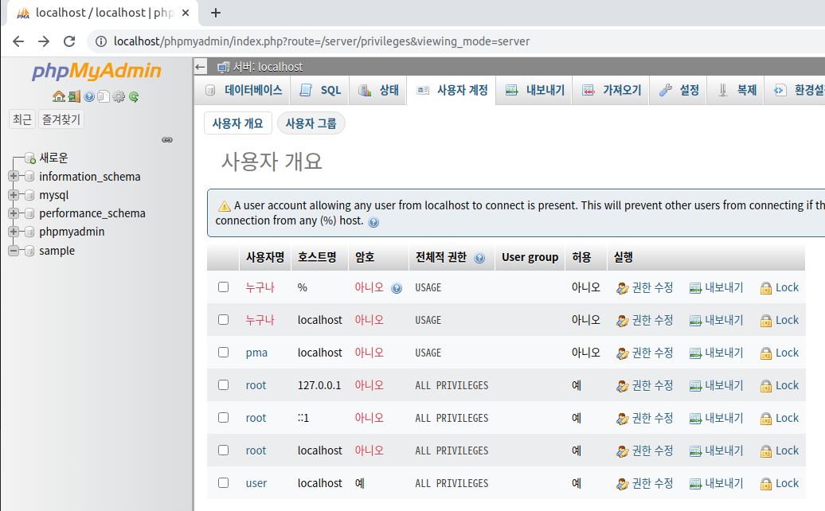Click the chain link icon in sidebar
This screenshot has height=511, width=825.
point(167,140)
